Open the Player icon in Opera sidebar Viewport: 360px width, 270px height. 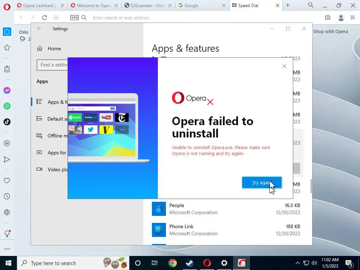pyautogui.click(x=7, y=143)
